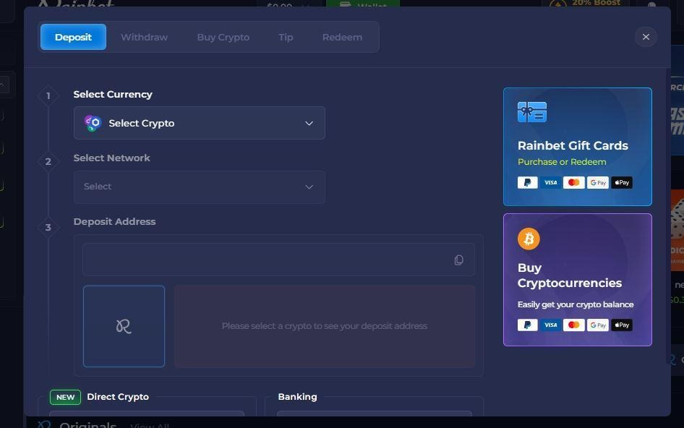Click the Direct Crypto heading

pos(118,397)
